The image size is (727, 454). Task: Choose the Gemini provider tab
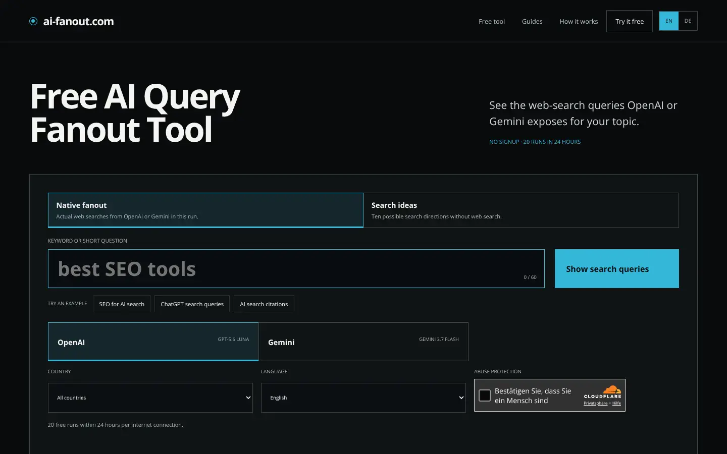click(x=363, y=342)
